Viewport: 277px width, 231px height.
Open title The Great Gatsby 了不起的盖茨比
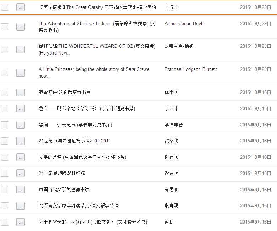(x=97, y=7)
